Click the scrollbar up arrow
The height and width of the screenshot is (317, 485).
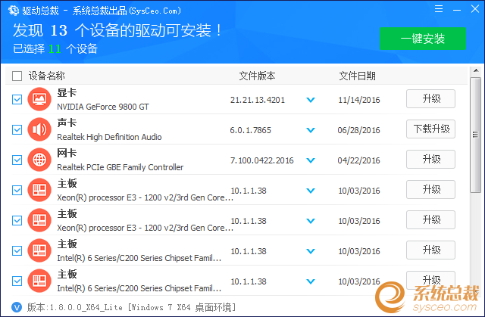pyautogui.click(x=476, y=70)
